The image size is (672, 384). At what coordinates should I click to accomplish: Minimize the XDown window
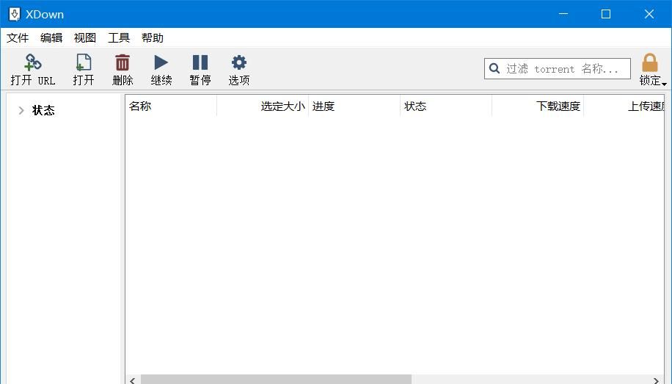click(x=563, y=14)
